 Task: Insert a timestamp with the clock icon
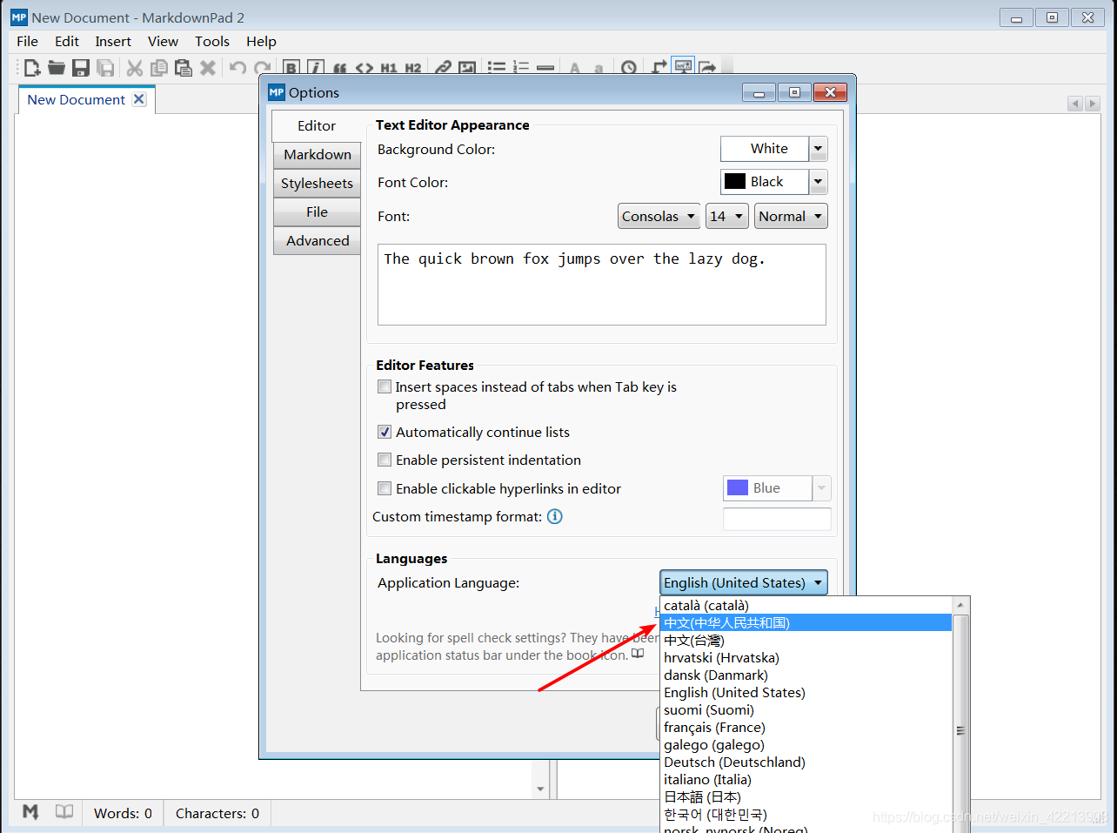[629, 68]
